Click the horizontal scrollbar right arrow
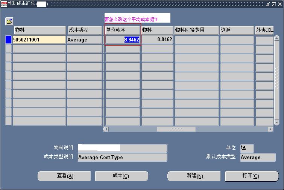 (x=270, y=129)
